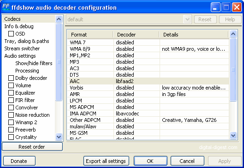244x168 pixels.
Task: Select the Processing entry
Action: [27, 71]
